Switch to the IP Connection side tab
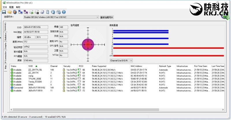Viewport: 231px width, 120px height. click(x=5, y=57)
